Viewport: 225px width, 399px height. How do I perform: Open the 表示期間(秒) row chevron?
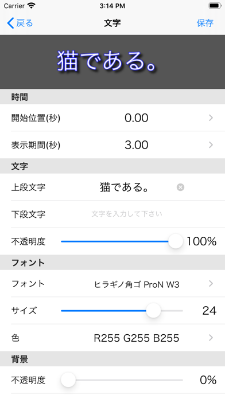[211, 145]
